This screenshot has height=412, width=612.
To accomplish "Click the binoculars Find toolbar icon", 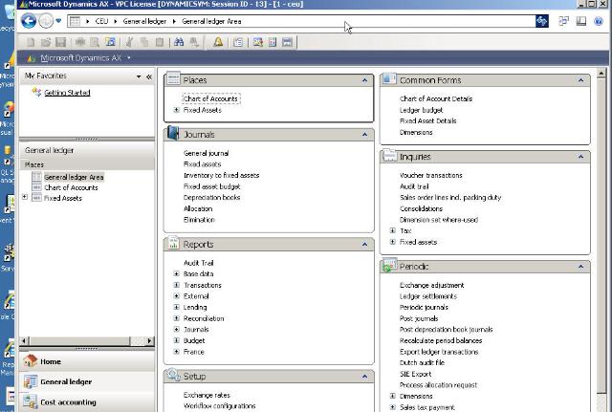I will coord(179,42).
